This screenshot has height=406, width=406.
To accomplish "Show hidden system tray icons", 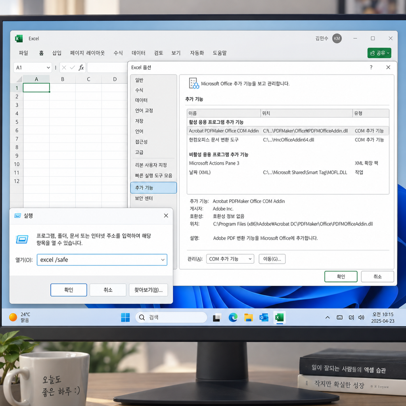I will point(327,318).
